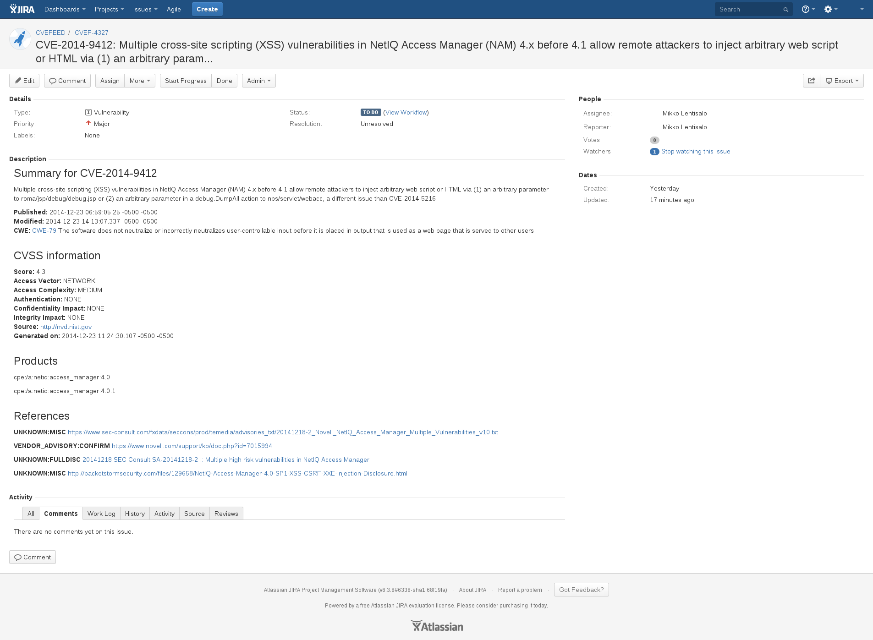The width and height of the screenshot is (873, 640).
Task: Click the TO DO status badge
Action: [x=371, y=112]
